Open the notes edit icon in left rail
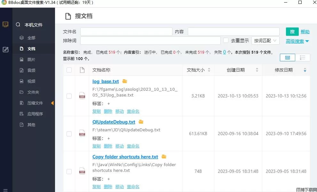The width and height of the screenshot is (317, 192). pos(5,50)
